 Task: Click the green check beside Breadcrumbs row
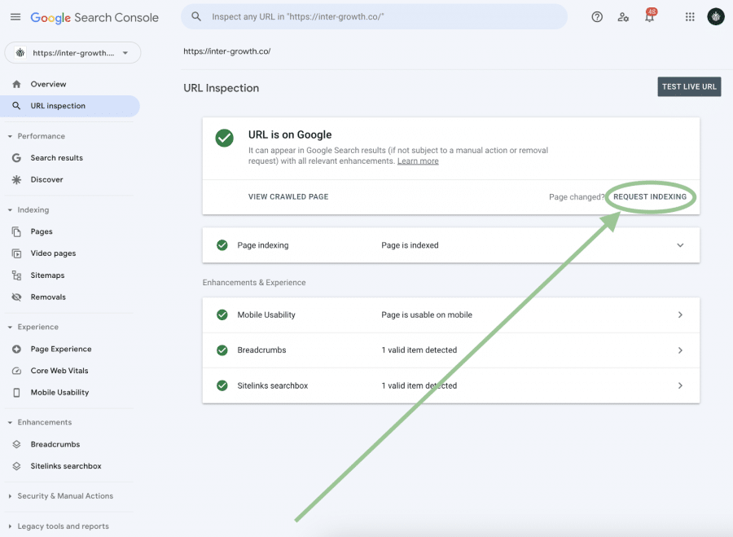(x=222, y=350)
